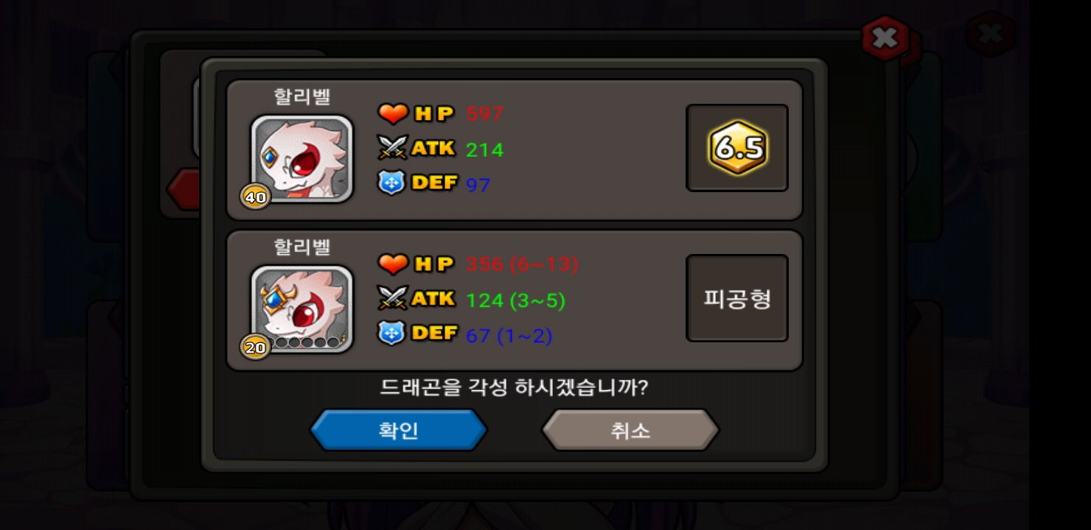Click the dimmed X button at top right
The image size is (1091, 530).
tap(991, 33)
